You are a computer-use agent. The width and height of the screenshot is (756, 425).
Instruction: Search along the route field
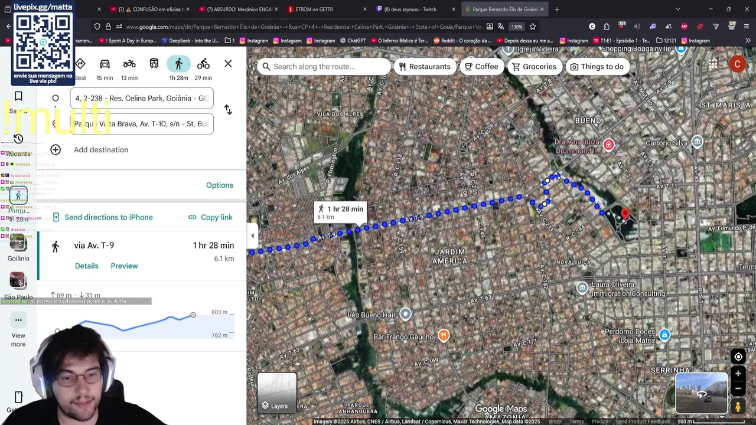point(323,67)
